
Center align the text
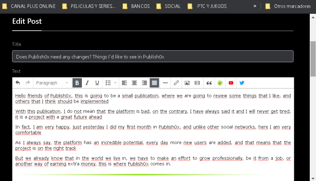(x=134, y=83)
